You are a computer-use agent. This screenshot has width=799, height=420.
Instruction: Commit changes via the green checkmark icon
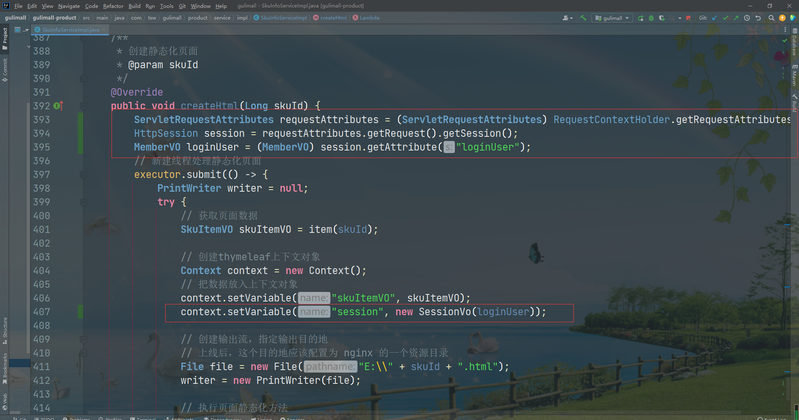click(x=725, y=18)
